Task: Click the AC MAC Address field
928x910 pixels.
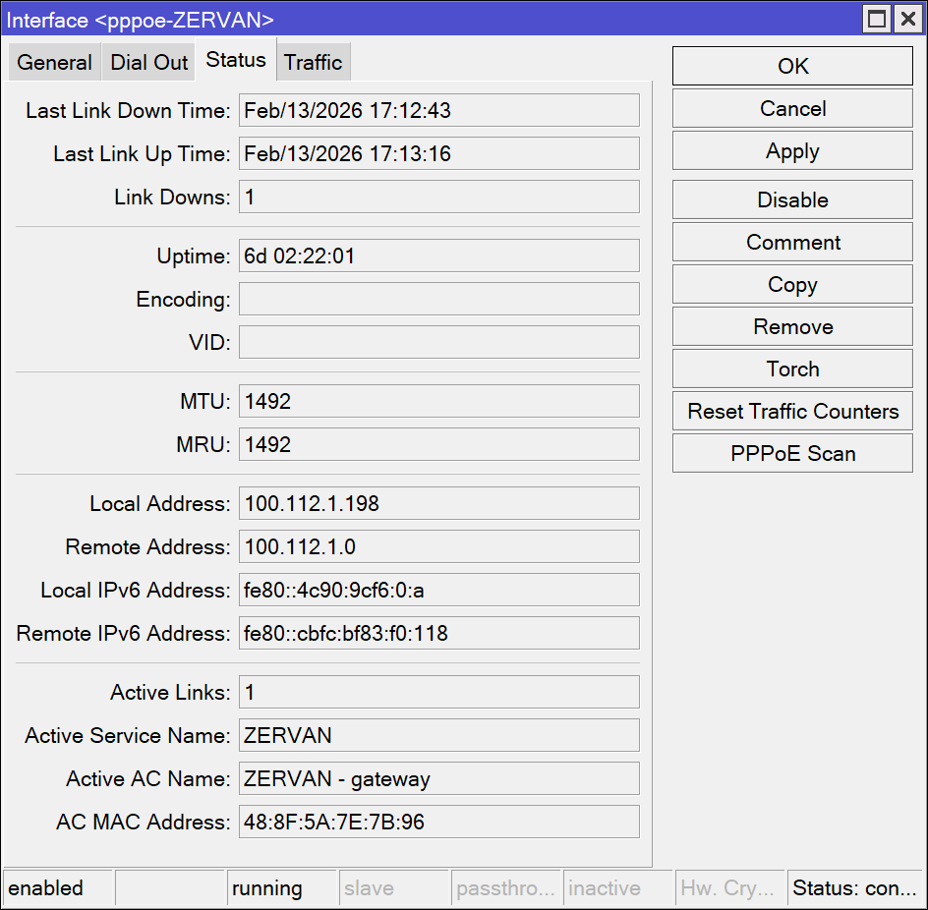Action: [438, 822]
